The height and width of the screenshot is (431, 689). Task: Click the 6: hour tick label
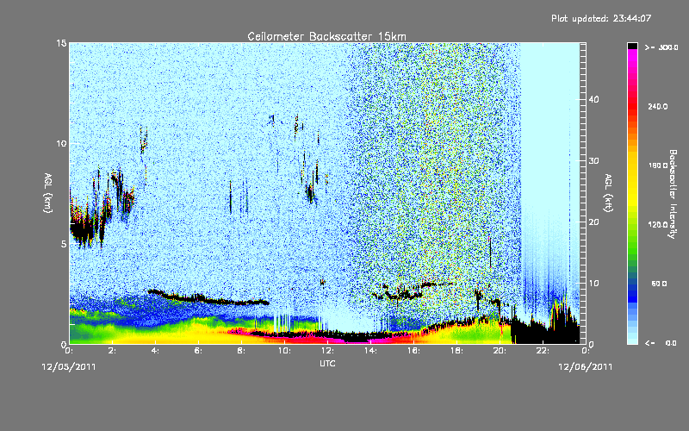pos(199,351)
